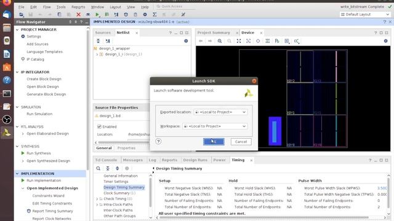Click the stopwatch timing icon in main toolbar

(x=126, y=15)
